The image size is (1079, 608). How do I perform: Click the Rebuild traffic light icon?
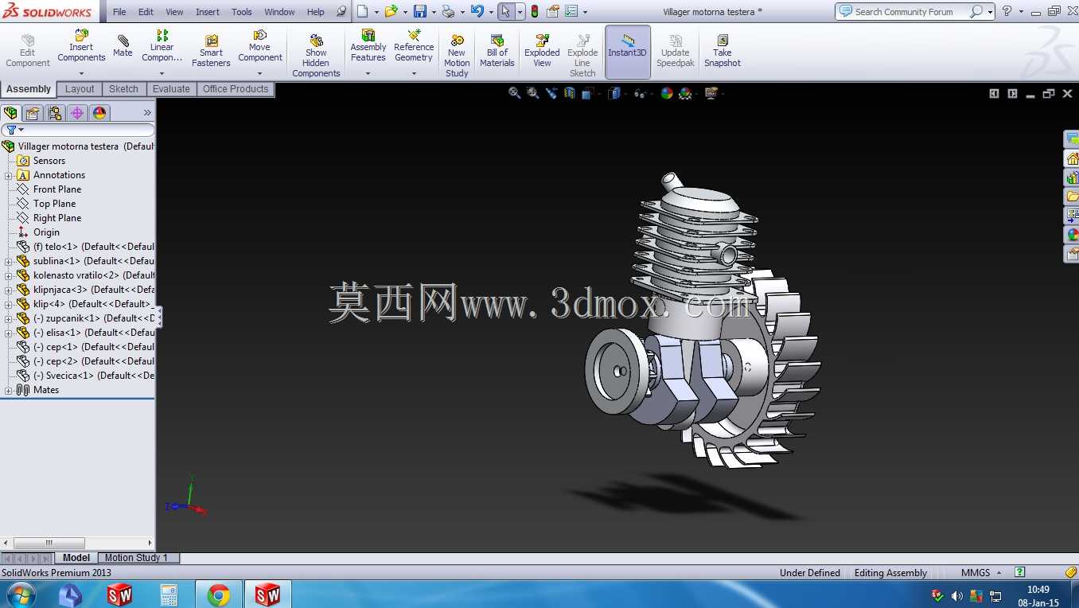[535, 11]
